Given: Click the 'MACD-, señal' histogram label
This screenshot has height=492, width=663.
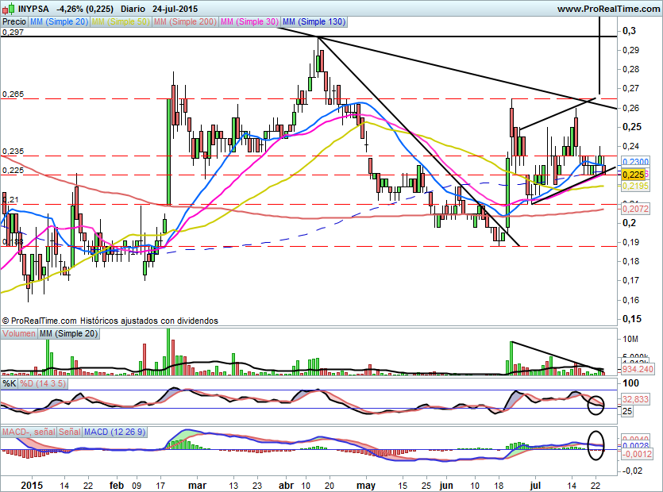Looking at the screenshot, I should [29, 432].
